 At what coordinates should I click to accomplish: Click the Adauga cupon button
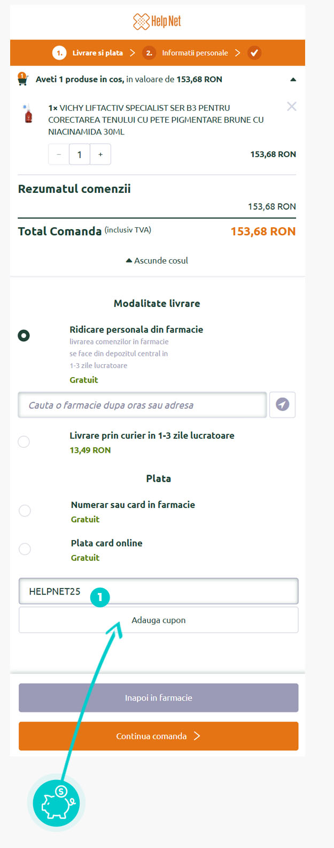pyautogui.click(x=159, y=620)
